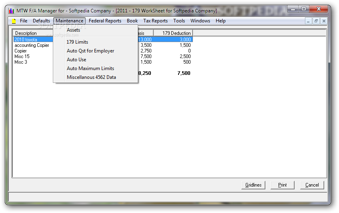The width and height of the screenshot is (339, 213).
Task: Open Auto Maximum Limits entry
Action: click(95, 68)
